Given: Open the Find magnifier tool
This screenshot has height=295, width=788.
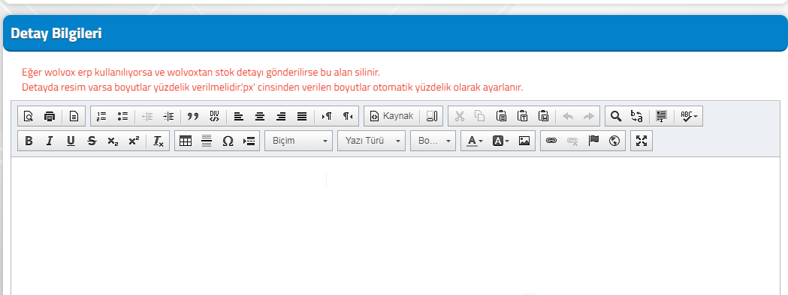Looking at the screenshot, I should pos(616,116).
